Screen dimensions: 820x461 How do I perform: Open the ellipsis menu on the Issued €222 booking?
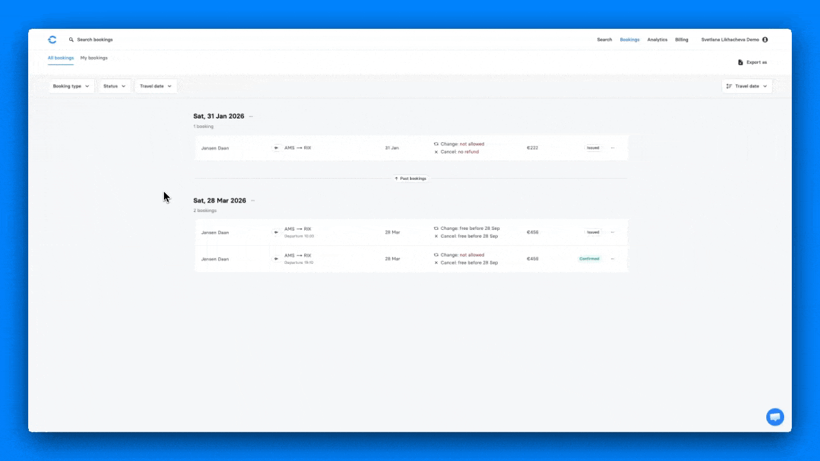[612, 148]
